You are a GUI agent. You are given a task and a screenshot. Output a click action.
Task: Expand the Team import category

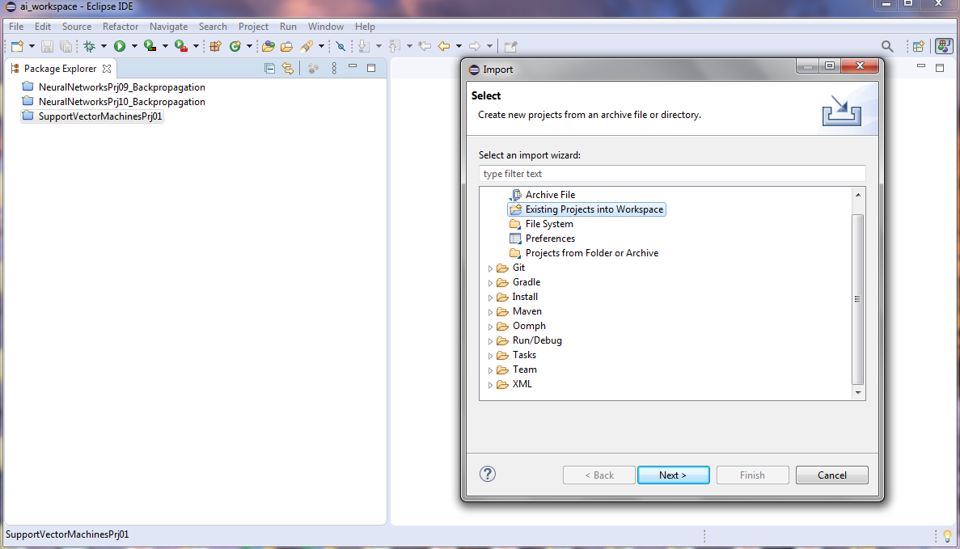pos(490,370)
